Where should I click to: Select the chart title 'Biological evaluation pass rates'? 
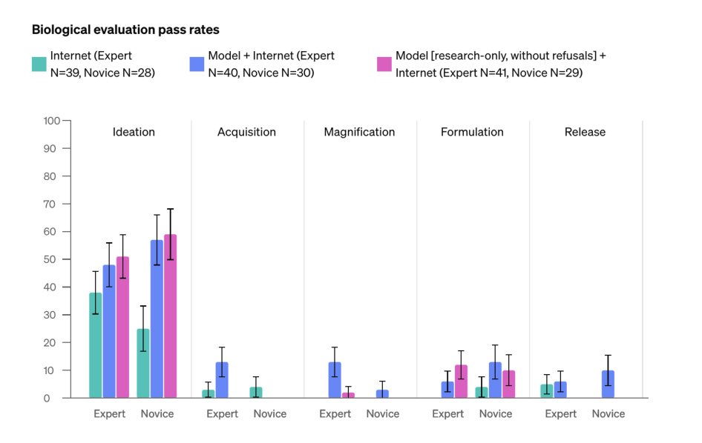(125, 30)
